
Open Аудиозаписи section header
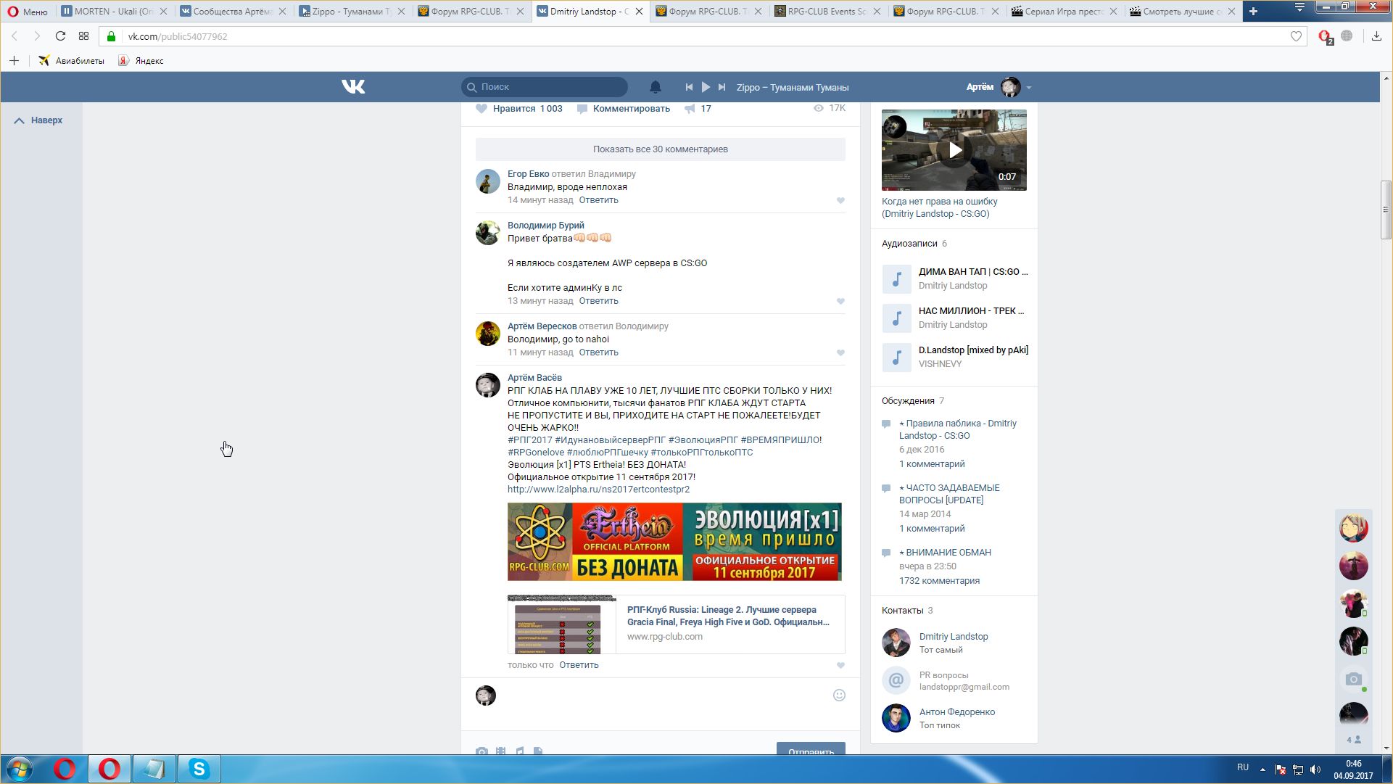[x=909, y=244]
